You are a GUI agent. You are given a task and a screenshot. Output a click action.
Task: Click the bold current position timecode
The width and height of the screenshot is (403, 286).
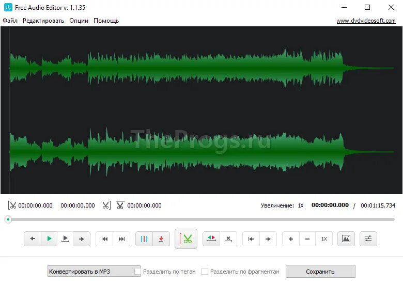tap(330, 205)
